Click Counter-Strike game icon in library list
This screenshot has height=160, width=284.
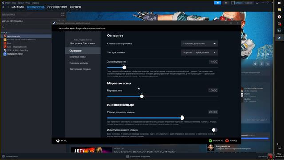tap(5, 40)
